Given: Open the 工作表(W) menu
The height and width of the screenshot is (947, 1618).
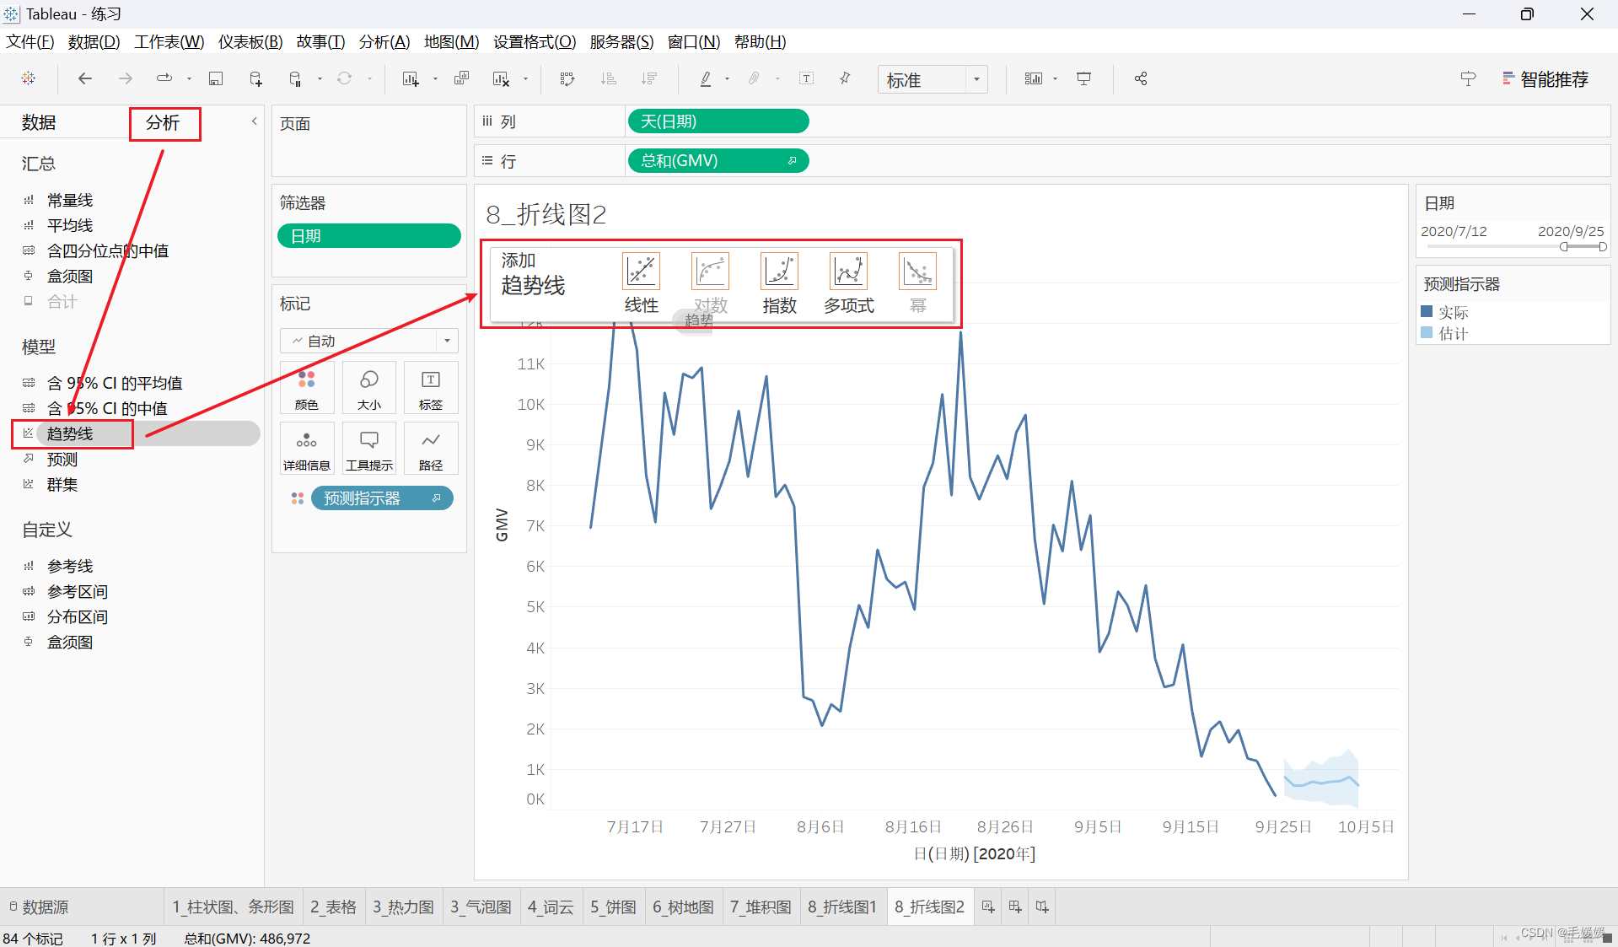Looking at the screenshot, I should pyautogui.click(x=169, y=41).
